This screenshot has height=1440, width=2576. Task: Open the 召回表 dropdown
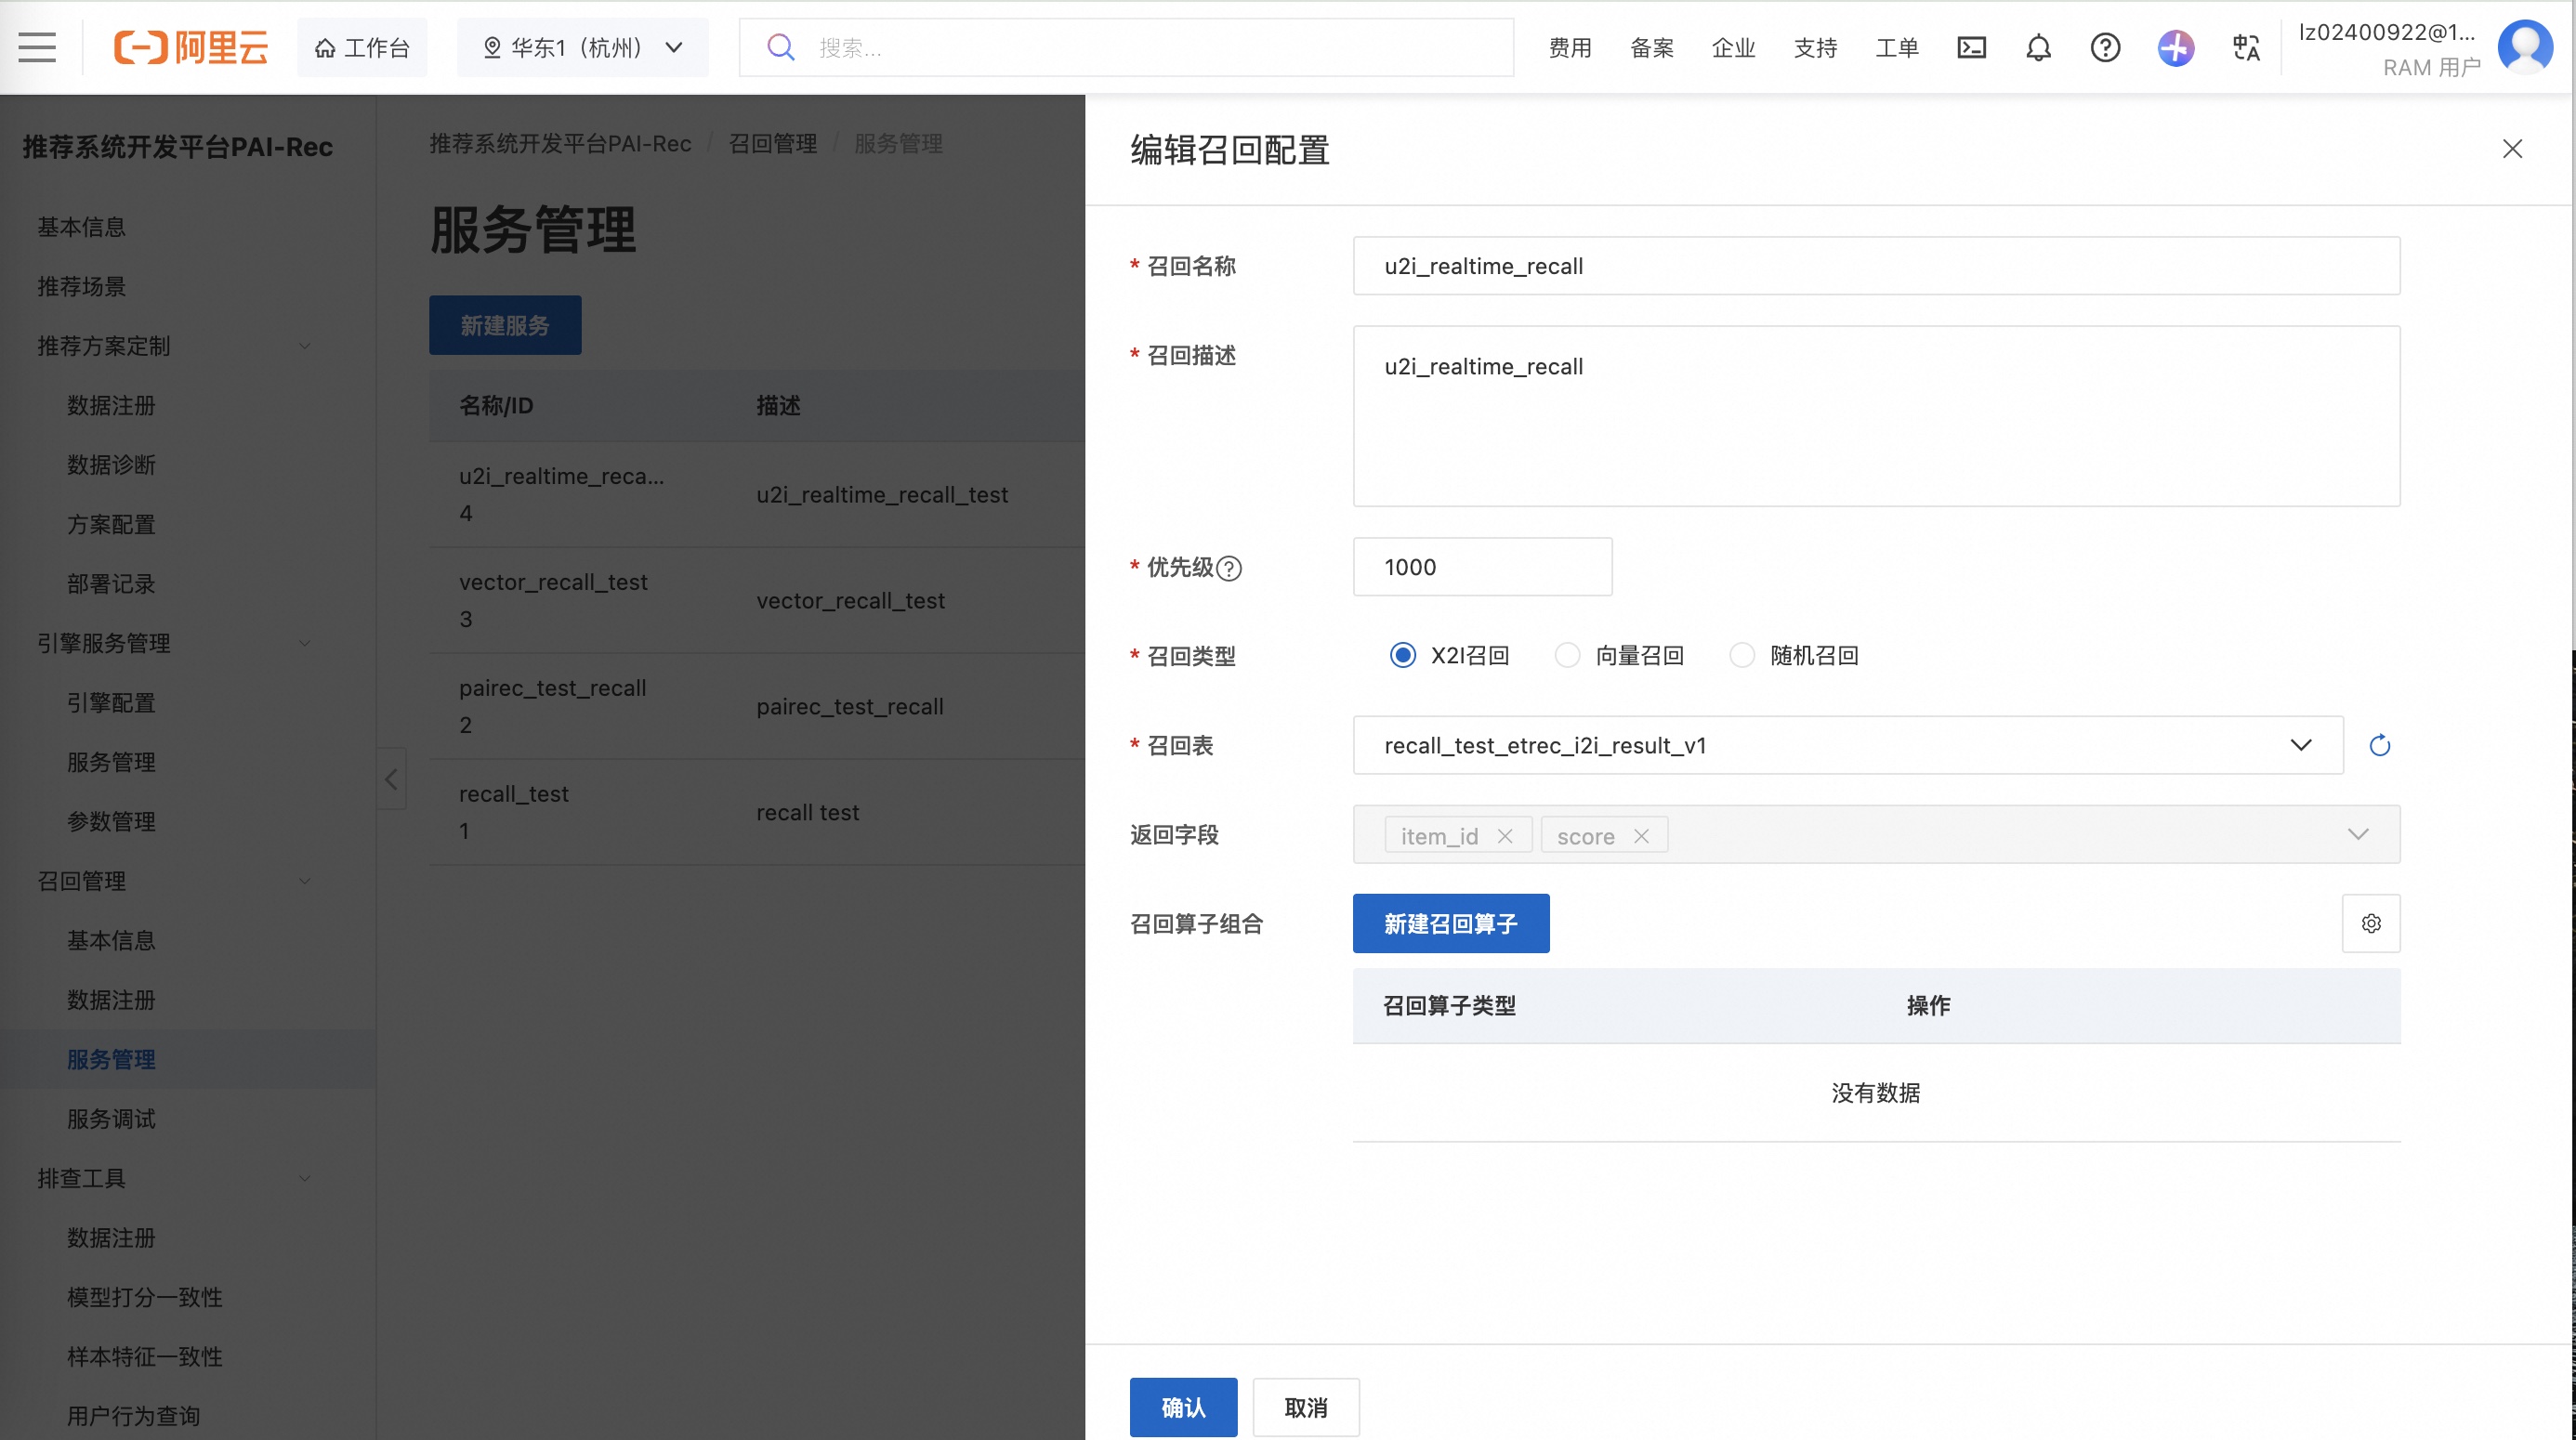click(x=1847, y=745)
